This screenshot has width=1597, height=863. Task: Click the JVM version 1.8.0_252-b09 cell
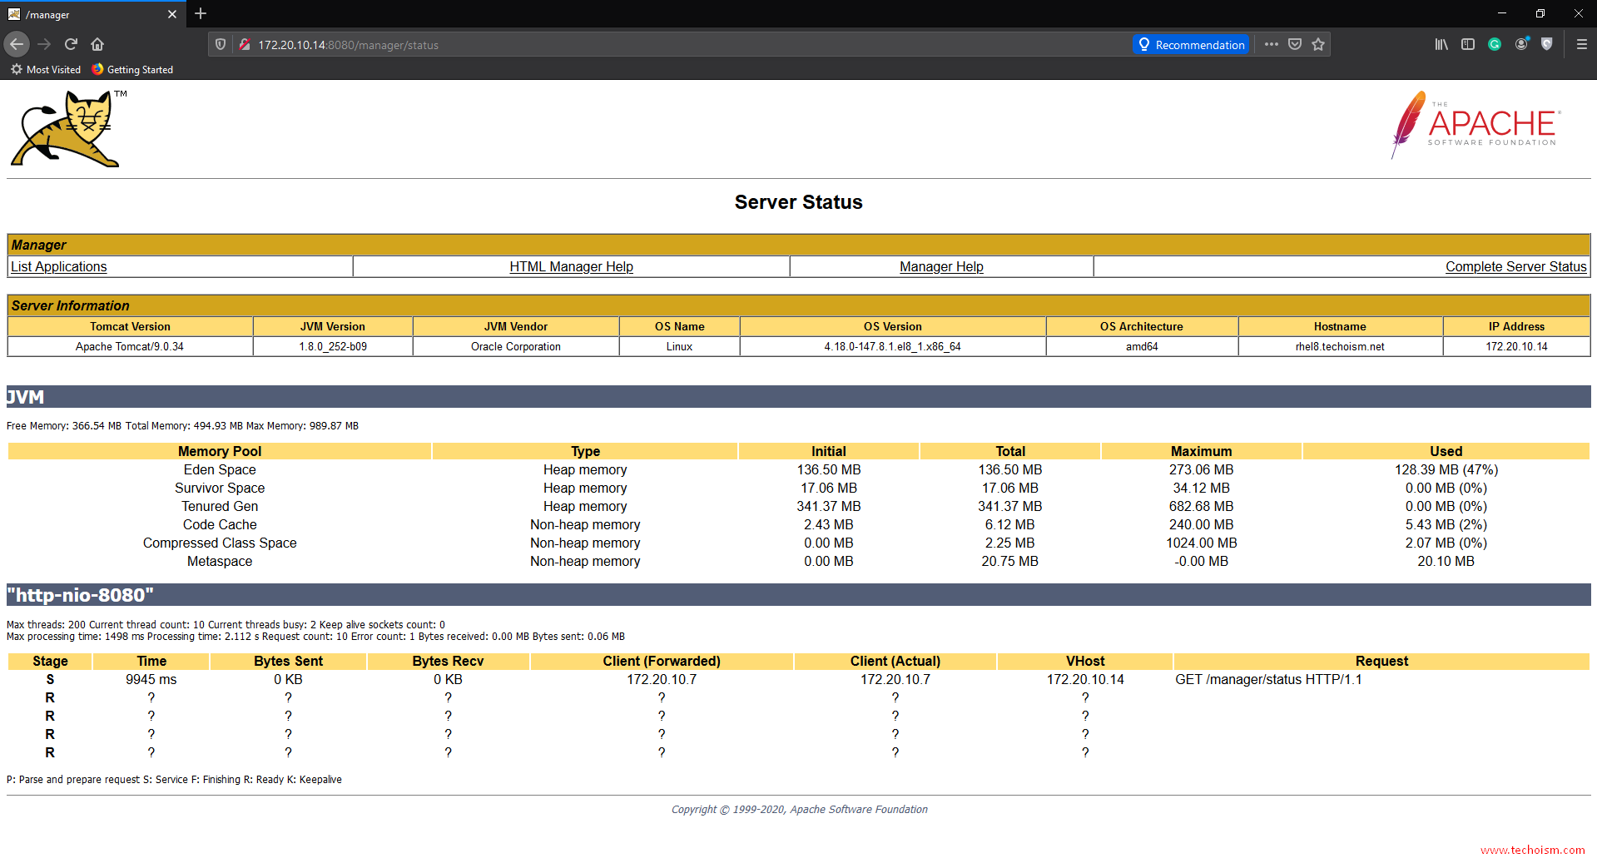(x=333, y=346)
